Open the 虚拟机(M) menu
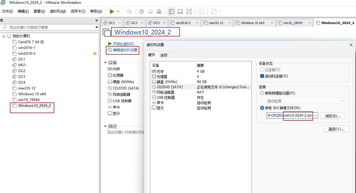 tap(58, 11)
